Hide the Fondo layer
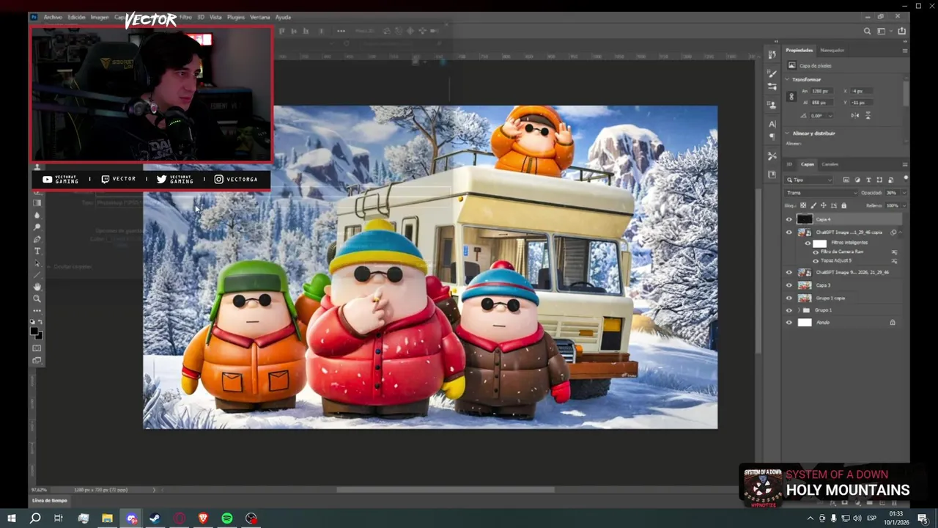Image resolution: width=938 pixels, height=528 pixels. tap(789, 323)
